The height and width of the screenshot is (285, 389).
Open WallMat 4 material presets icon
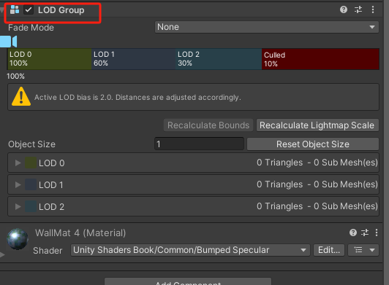(x=365, y=233)
